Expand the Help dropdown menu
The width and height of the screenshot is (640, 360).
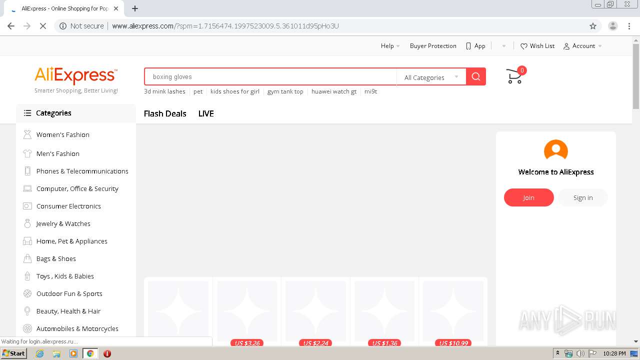pyautogui.click(x=390, y=46)
